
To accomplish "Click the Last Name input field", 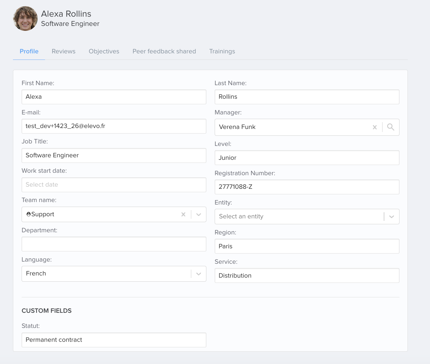I will tap(307, 97).
